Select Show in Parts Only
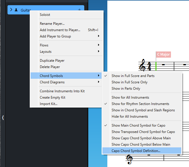Screen dimensions: 189x167 click(142, 89)
